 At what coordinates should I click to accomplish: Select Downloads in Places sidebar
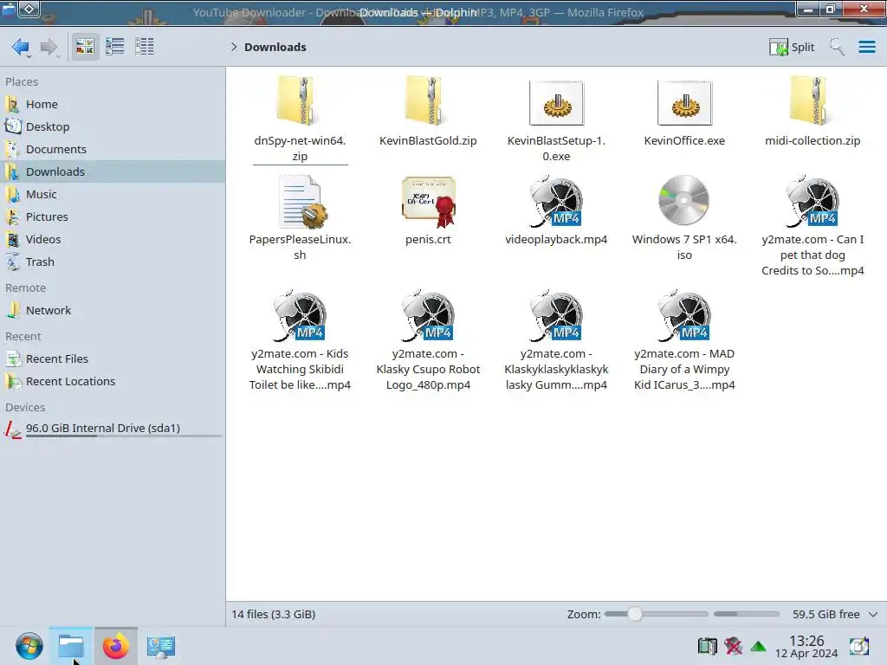(113, 171)
